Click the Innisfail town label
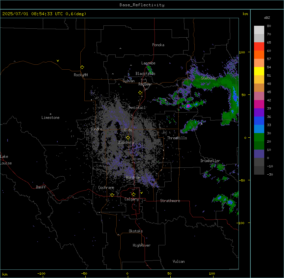Viewport: 284px width, 278px height. click(137, 108)
